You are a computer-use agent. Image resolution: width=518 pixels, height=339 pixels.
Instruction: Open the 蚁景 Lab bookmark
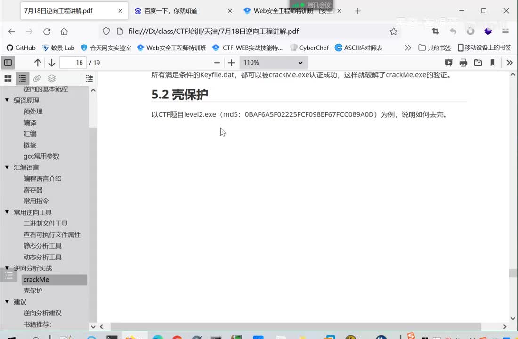pos(58,48)
